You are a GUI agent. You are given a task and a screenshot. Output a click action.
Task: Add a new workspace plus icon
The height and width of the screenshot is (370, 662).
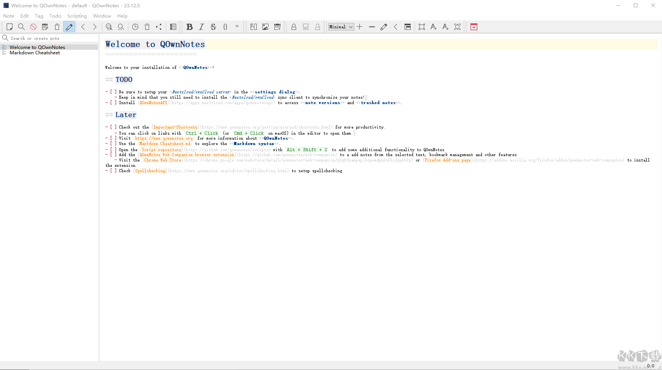point(360,27)
